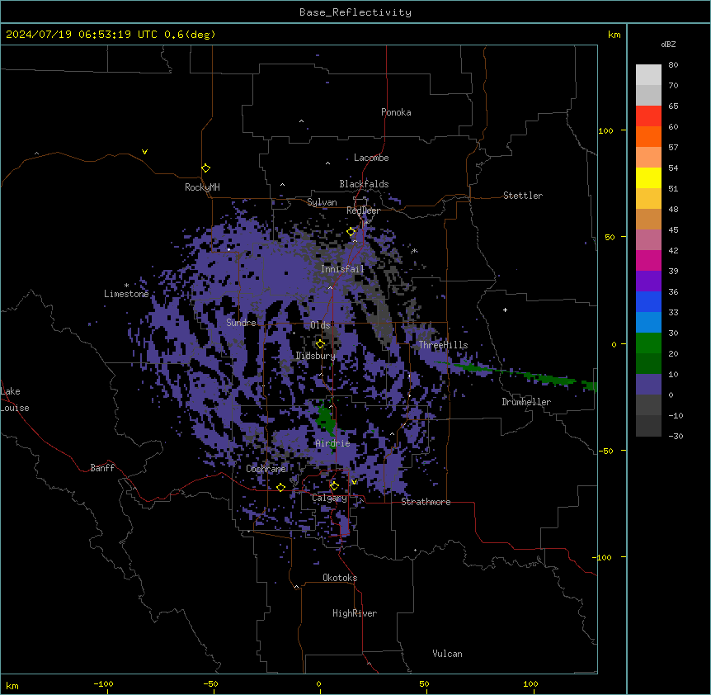The image size is (711, 695).
Task: Click the magenta 39-42 dBZ legend swatch
Action: 648,260
